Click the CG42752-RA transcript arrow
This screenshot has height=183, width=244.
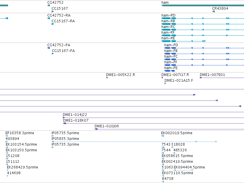(x=48, y=18)
